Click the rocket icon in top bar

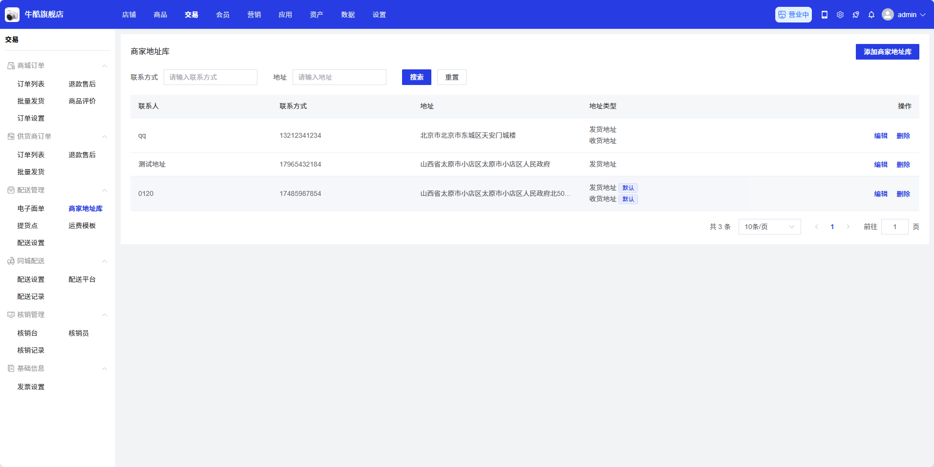(856, 15)
